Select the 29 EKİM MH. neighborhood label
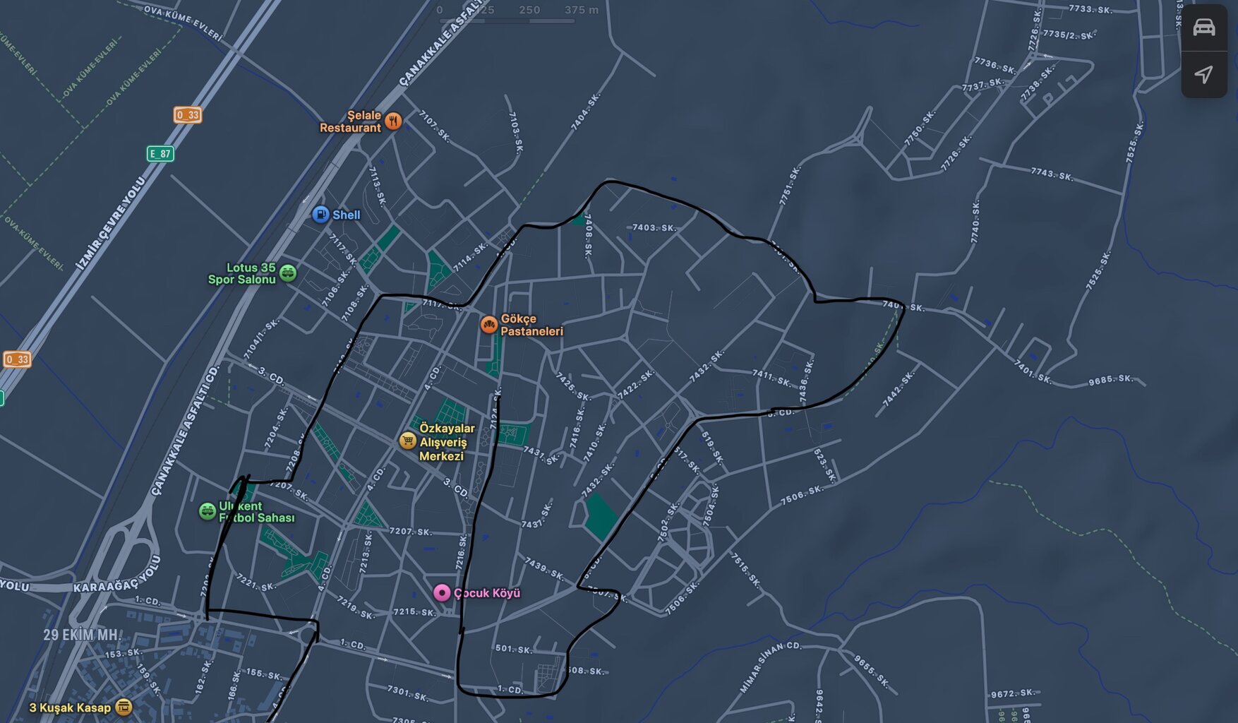 (x=81, y=635)
